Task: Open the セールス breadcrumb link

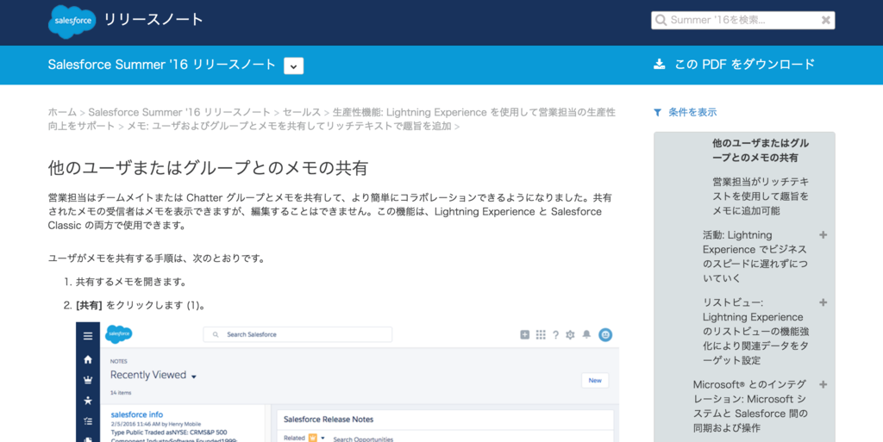Action: pos(301,112)
